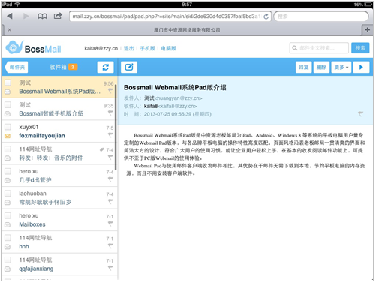Flag the 几乎d出管护 email
Viewport: 376px width, 283px height.
click(x=110, y=179)
